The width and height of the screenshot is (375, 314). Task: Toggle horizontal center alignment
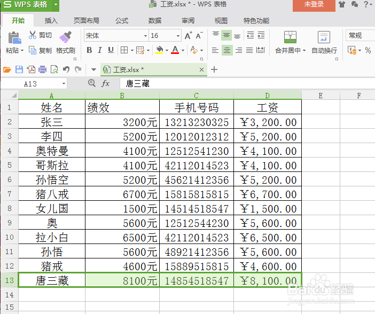pyautogui.click(x=226, y=50)
